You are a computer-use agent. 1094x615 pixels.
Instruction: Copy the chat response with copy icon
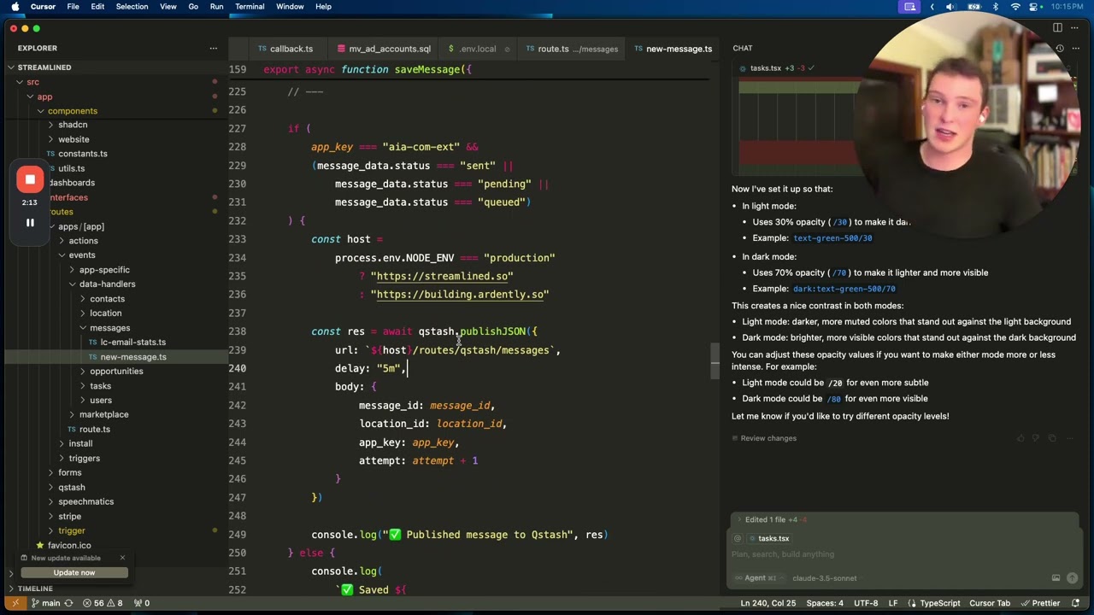click(x=1052, y=438)
